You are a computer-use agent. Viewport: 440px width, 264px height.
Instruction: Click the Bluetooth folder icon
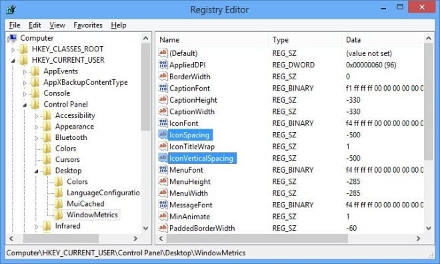pos(47,138)
